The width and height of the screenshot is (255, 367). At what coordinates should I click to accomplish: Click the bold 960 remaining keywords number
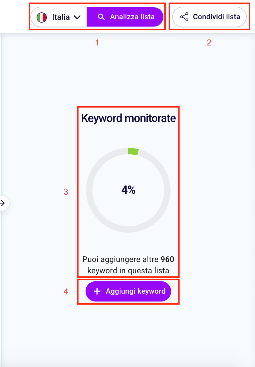(167, 259)
